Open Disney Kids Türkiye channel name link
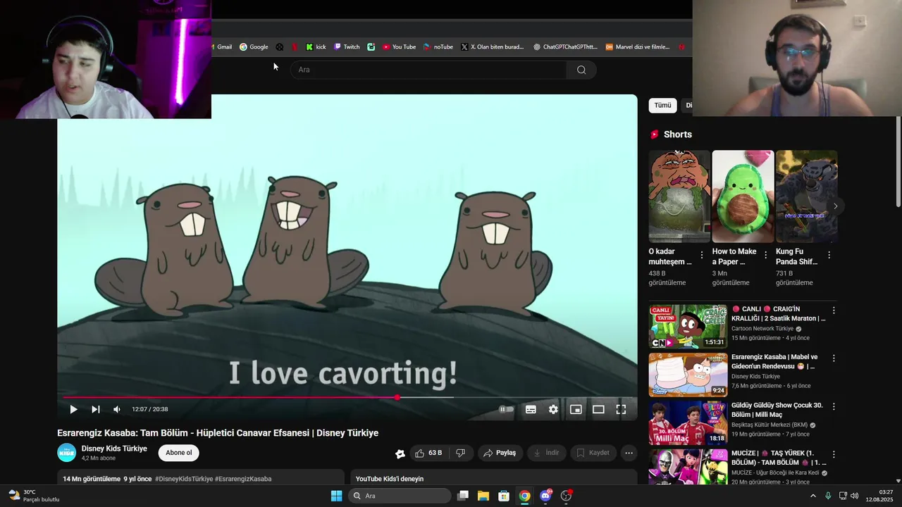 click(x=114, y=449)
